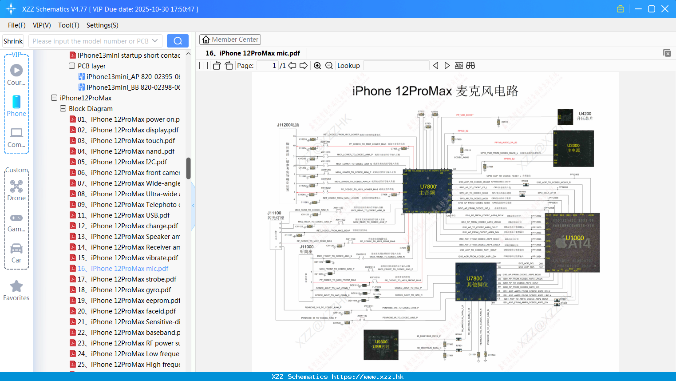The width and height of the screenshot is (676, 381).
Task: Click the Shrink button
Action: click(13, 41)
